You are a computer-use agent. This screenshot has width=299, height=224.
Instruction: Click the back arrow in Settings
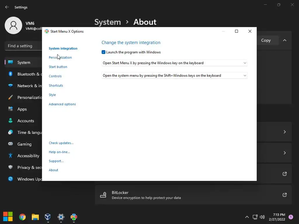pyautogui.click(x=7, y=7)
